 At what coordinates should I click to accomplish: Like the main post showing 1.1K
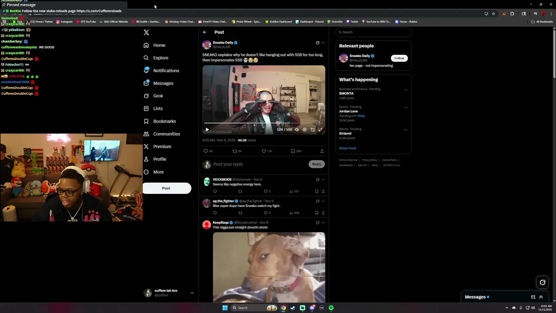tap(267, 151)
